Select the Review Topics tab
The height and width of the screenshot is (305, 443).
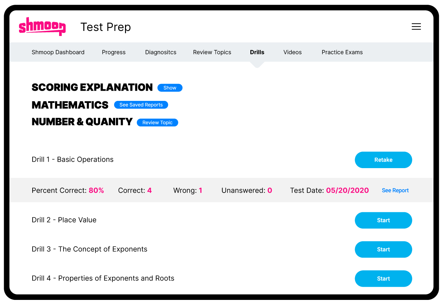point(212,52)
